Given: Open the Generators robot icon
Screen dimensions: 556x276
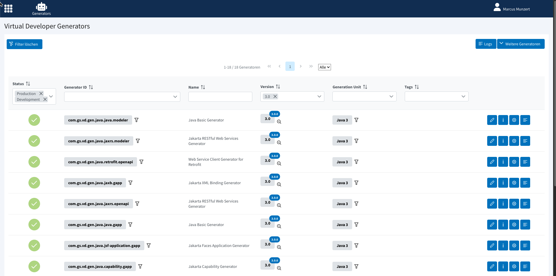Looking at the screenshot, I should point(41,9).
